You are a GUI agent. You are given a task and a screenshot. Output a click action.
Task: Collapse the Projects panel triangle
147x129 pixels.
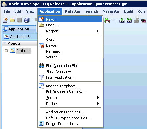[x=5, y=43]
